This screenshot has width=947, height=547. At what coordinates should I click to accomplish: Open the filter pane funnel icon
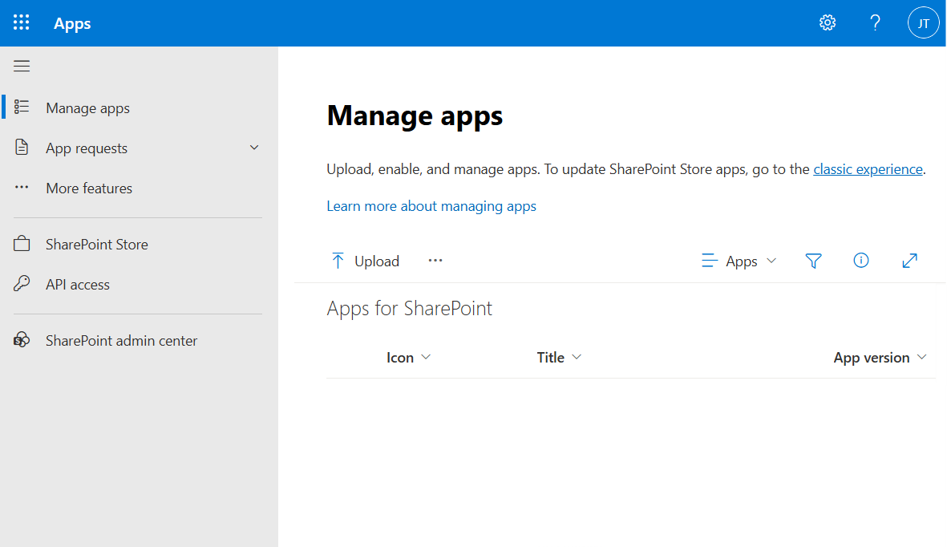[814, 261]
